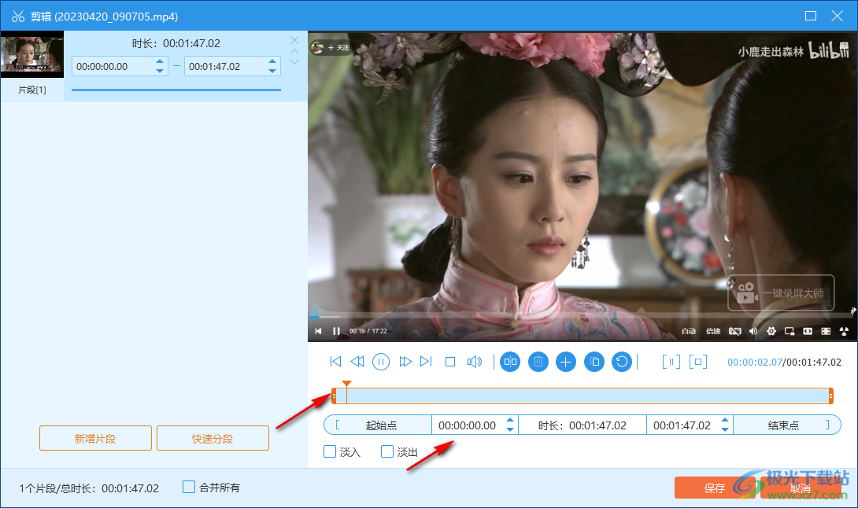Click the bracketed square segment icon
858x508 pixels.
point(698,362)
